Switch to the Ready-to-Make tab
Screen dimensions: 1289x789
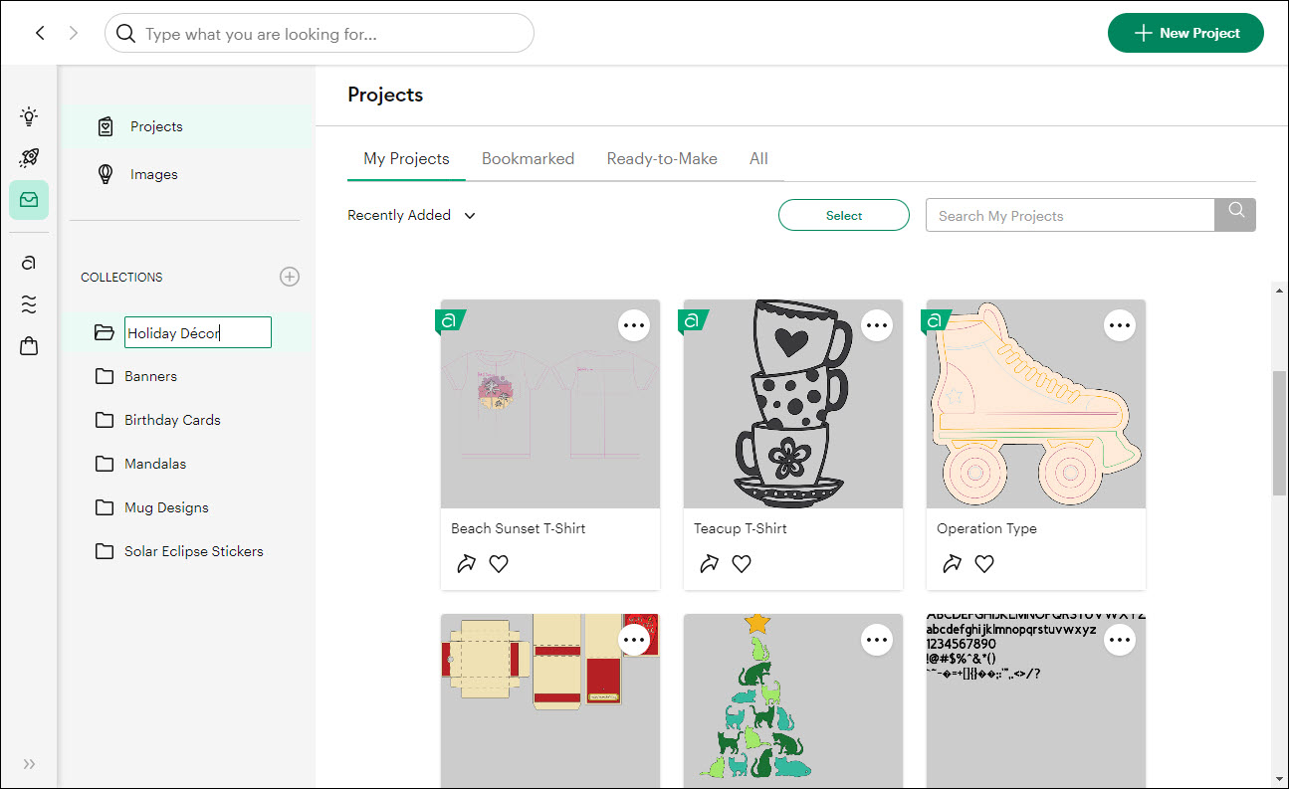(662, 158)
